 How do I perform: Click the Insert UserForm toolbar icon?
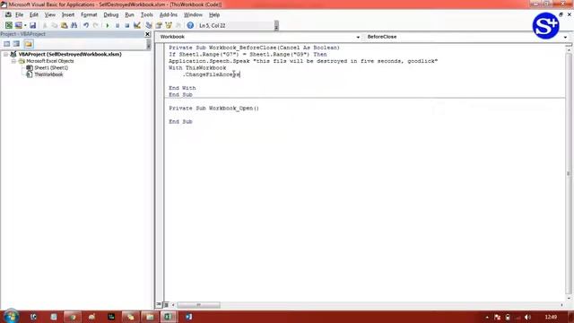(x=18, y=25)
